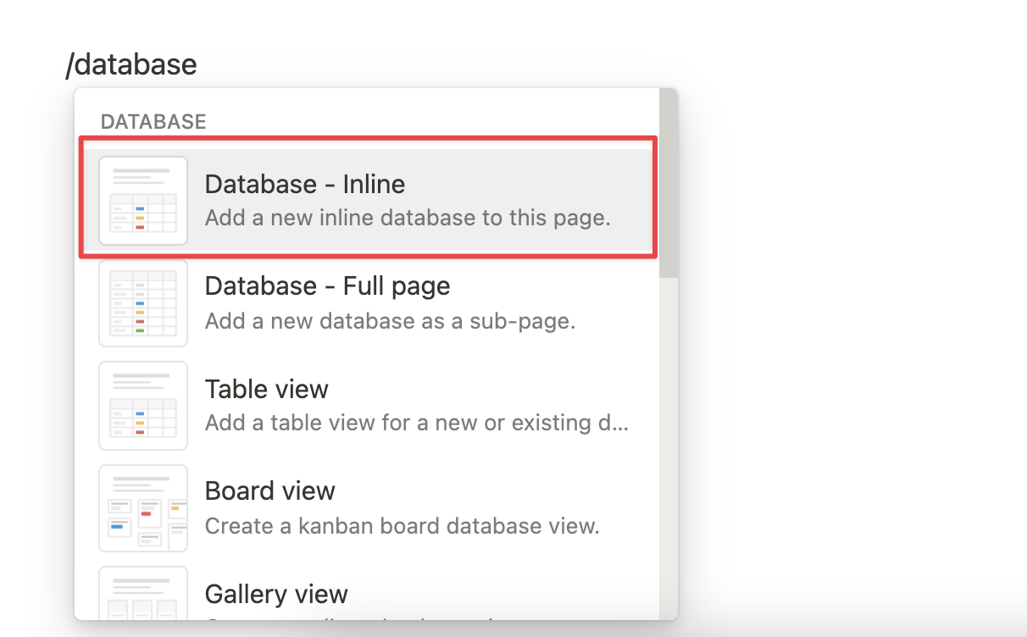Select the "Database - Inline" title
This screenshot has height=637, width=1027.
[x=305, y=184]
